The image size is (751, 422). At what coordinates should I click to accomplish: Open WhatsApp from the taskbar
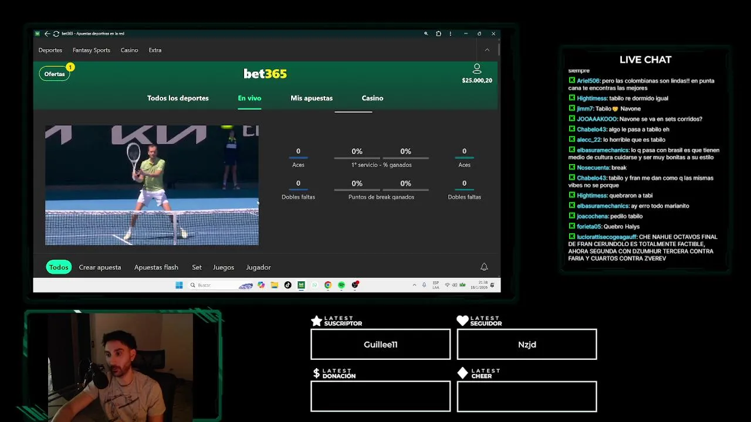tap(314, 285)
